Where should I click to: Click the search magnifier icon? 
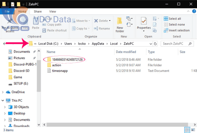[190, 44]
